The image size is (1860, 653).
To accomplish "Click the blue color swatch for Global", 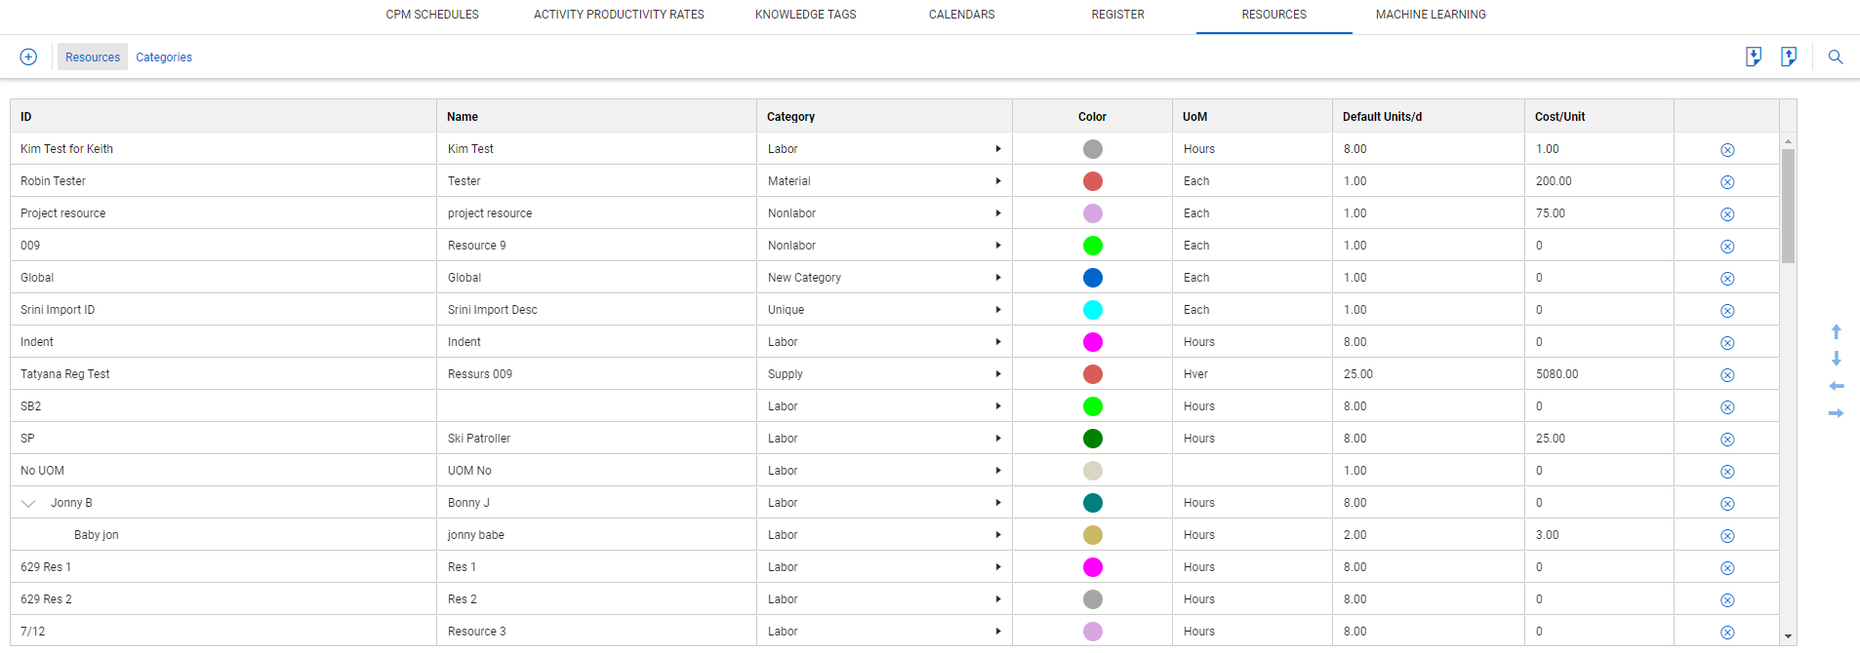I will click(x=1093, y=278).
